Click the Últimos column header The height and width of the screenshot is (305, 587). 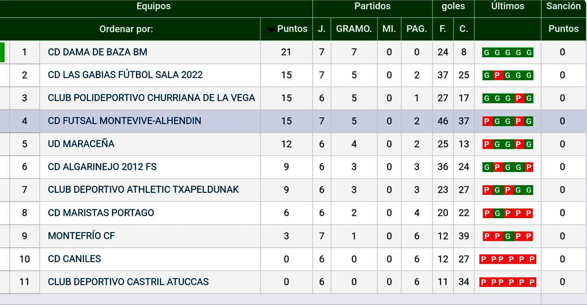[x=507, y=6]
